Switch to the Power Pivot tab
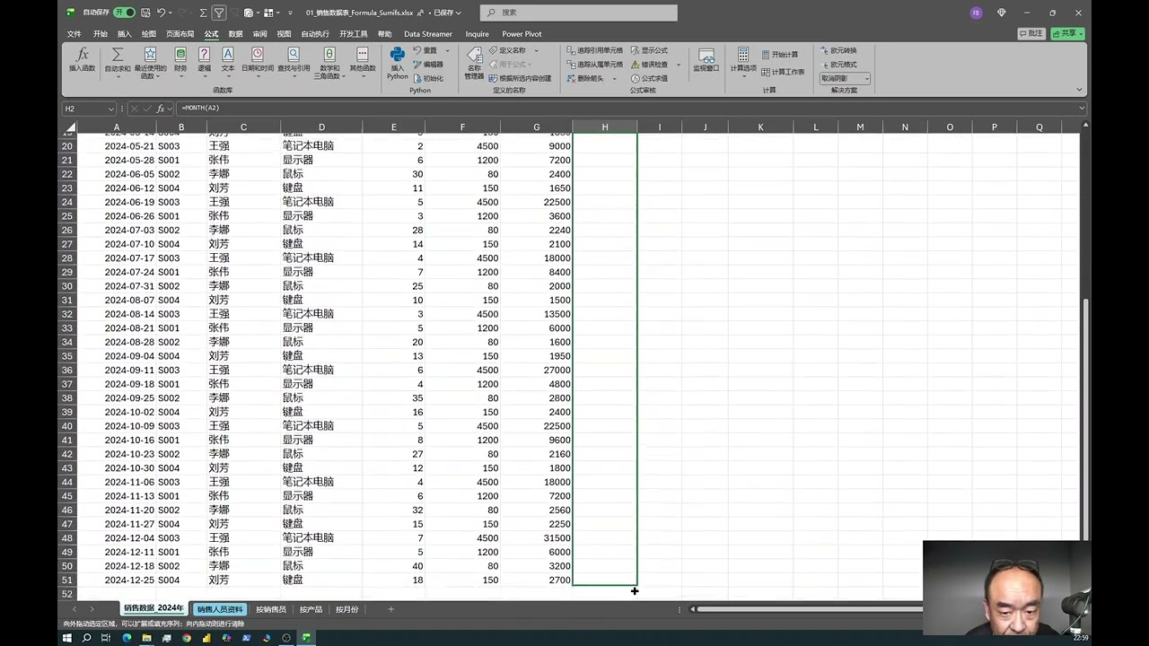This screenshot has width=1149, height=646. click(x=522, y=34)
